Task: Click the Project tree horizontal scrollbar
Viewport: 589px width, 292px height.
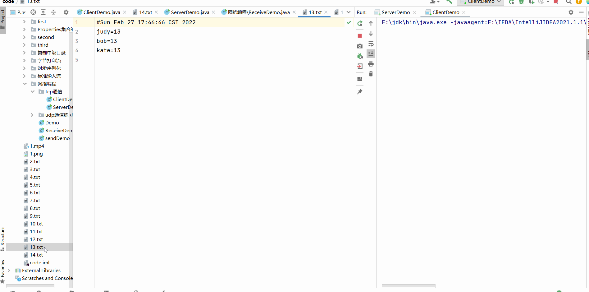Action: (x=30, y=286)
